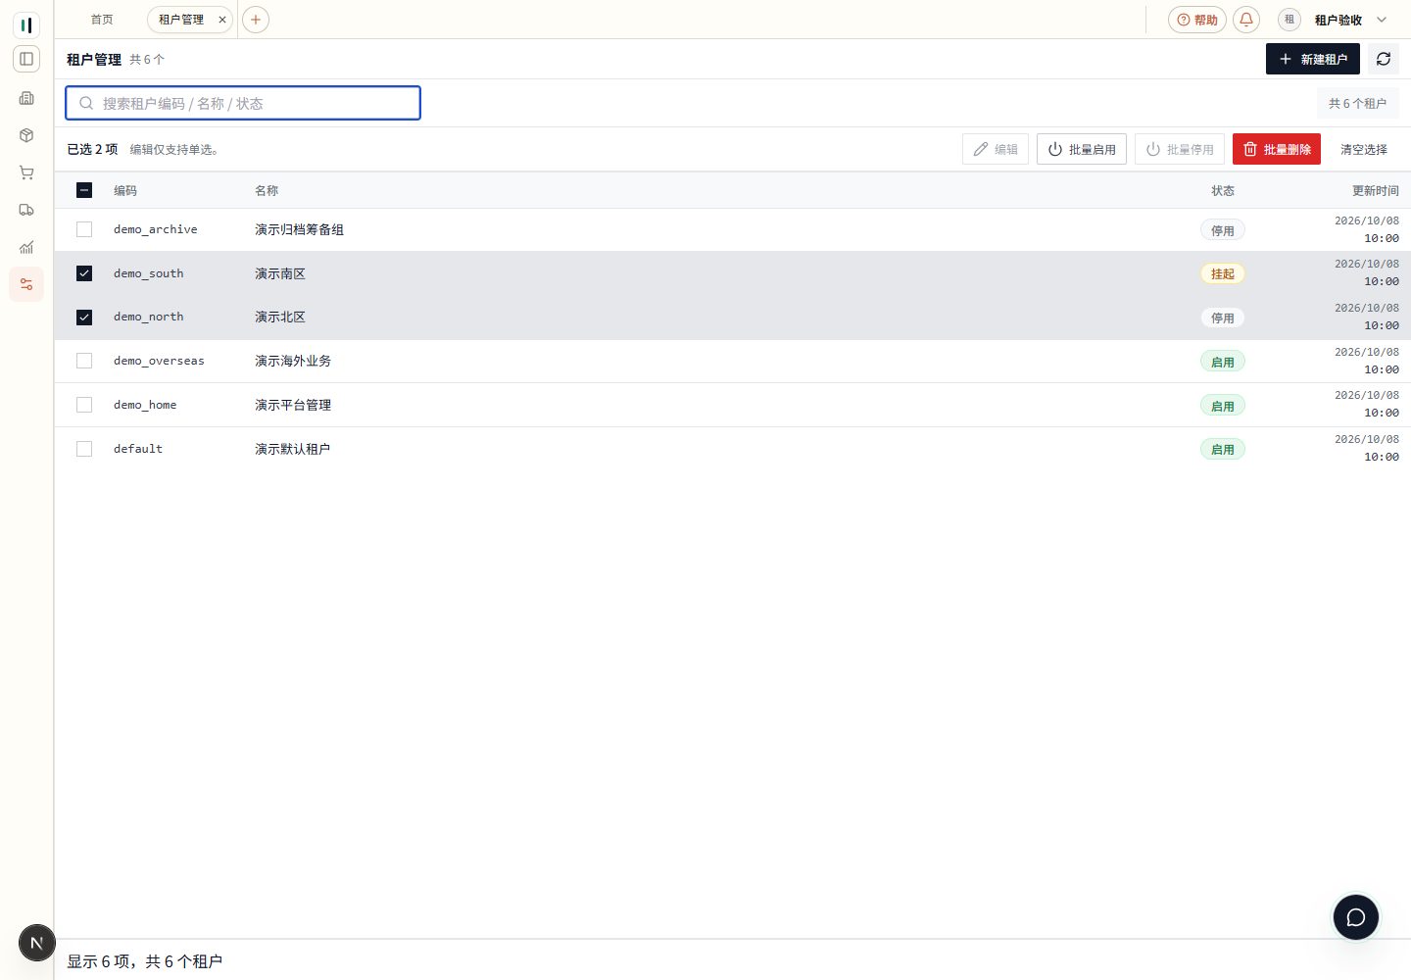Open the delivery truck sidebar icon
1411x980 pixels.
pyautogui.click(x=26, y=210)
